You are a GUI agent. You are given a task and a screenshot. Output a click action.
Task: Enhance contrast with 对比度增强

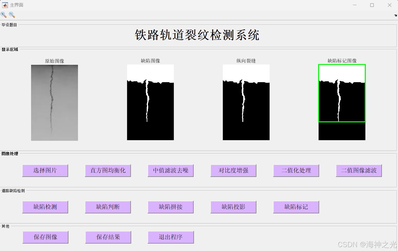click(x=233, y=171)
